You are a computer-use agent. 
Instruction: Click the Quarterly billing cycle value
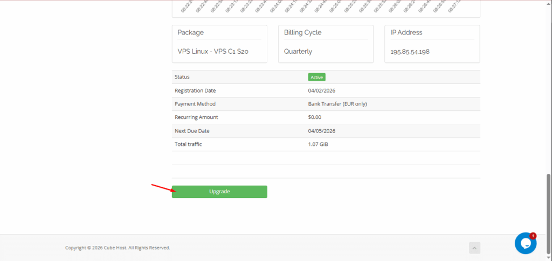298,52
